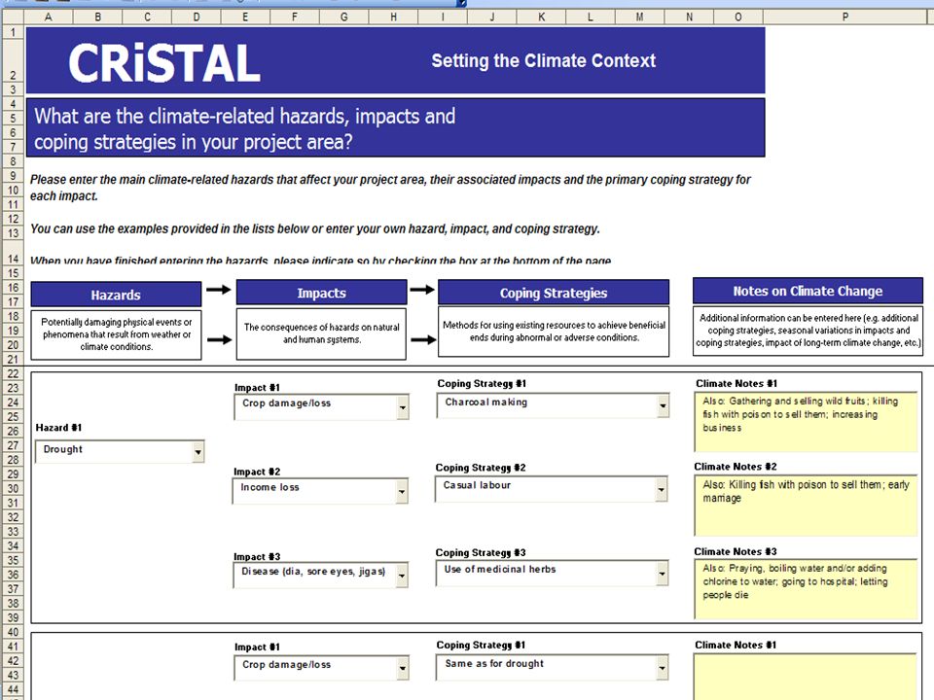This screenshot has width=934, height=700.
Task: Select column A header
Action: [x=49, y=17]
